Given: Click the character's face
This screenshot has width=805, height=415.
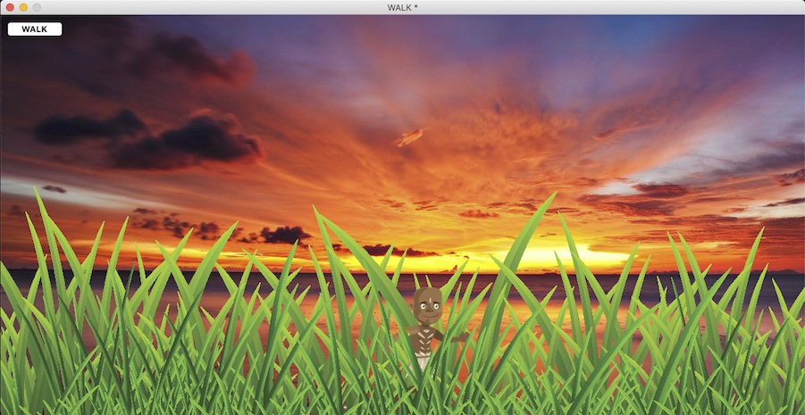Looking at the screenshot, I should 429,310.
